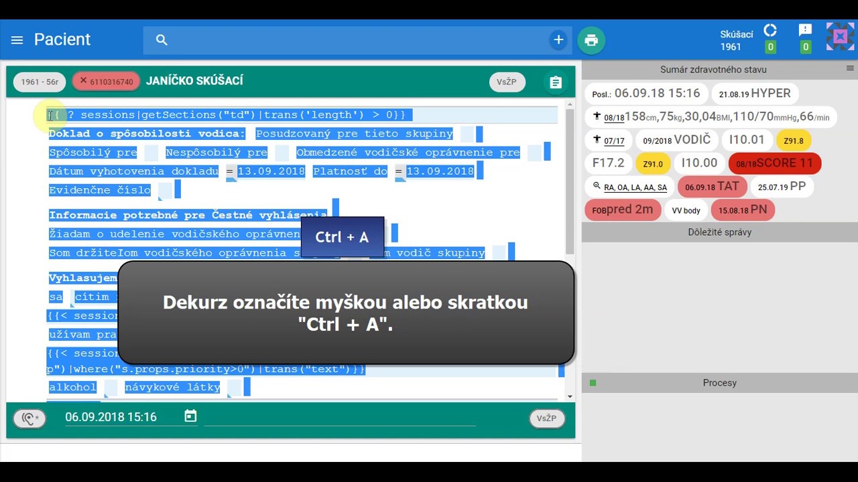Click the Pacient page title
The width and height of the screenshot is (858, 482).
(x=62, y=39)
